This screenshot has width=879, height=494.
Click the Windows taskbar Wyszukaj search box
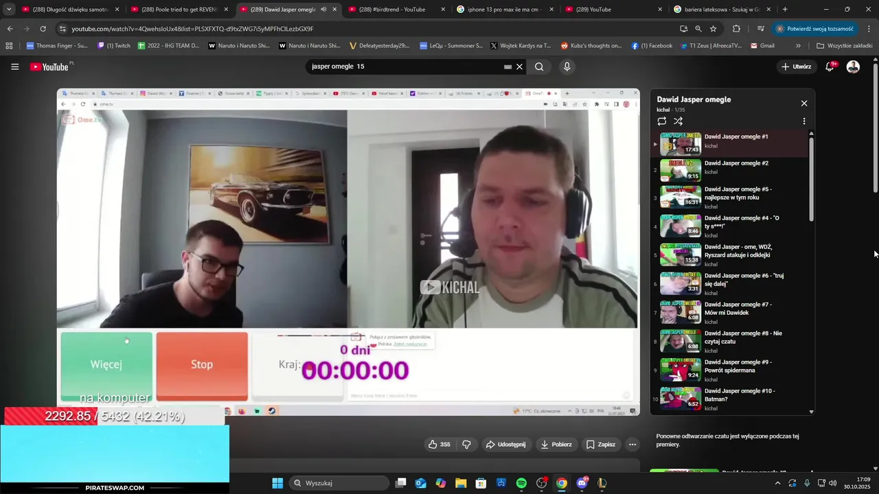[339, 483]
